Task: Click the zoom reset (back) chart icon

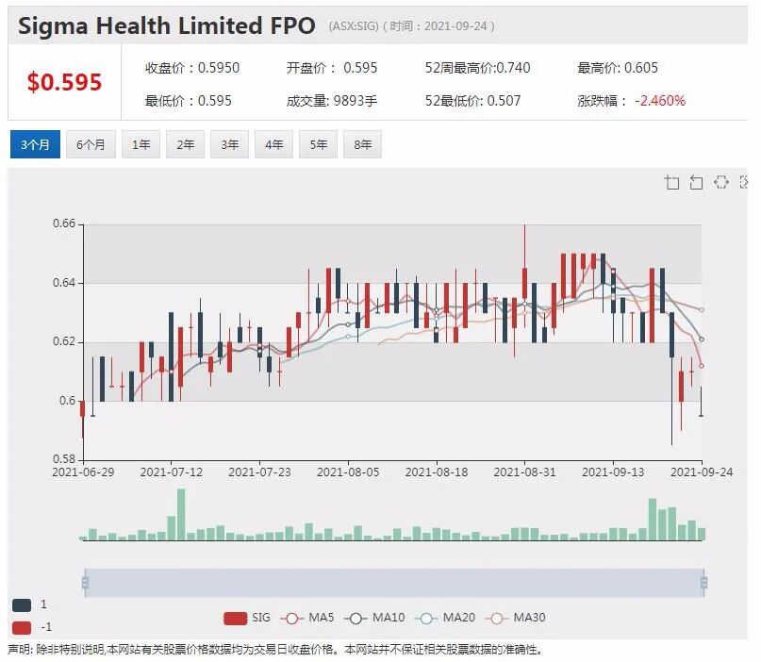Action: click(697, 183)
